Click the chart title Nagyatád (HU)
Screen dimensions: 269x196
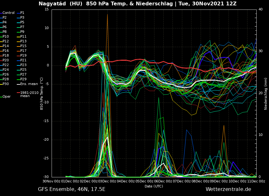[61, 4]
